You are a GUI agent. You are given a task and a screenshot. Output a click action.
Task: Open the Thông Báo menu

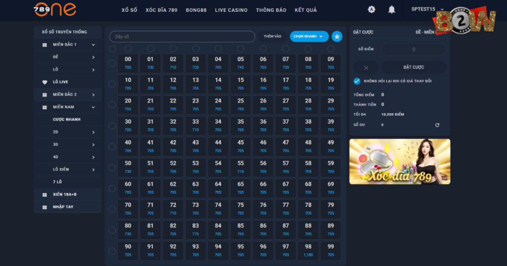click(x=271, y=10)
